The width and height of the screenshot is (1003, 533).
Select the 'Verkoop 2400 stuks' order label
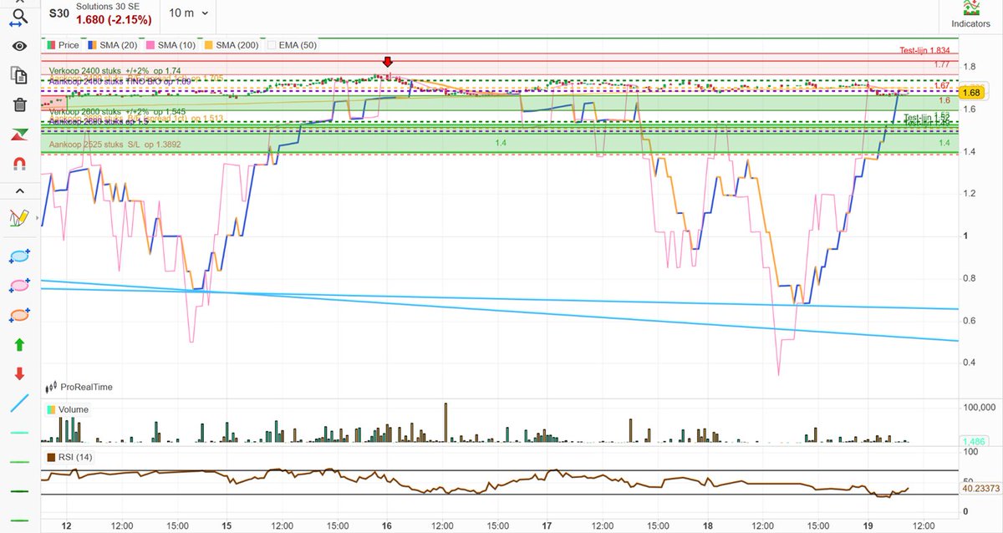(115, 71)
